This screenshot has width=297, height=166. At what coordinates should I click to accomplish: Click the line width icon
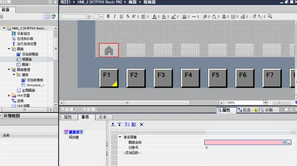(184, 17)
